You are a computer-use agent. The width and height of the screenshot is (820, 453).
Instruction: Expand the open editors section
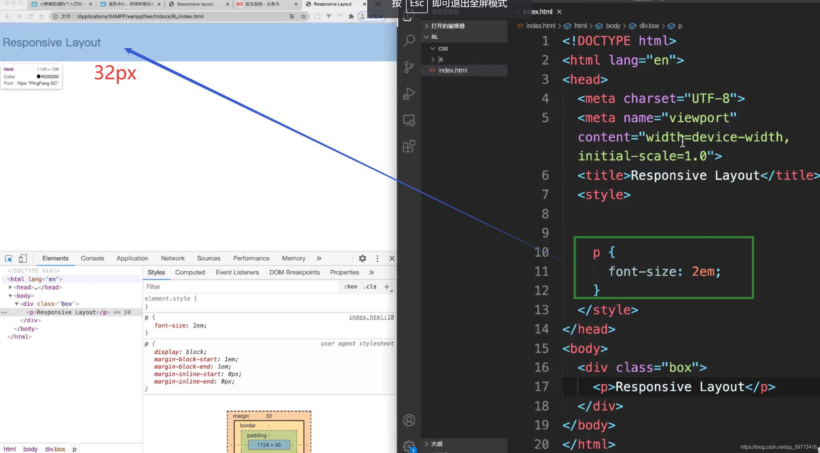[x=426, y=26]
